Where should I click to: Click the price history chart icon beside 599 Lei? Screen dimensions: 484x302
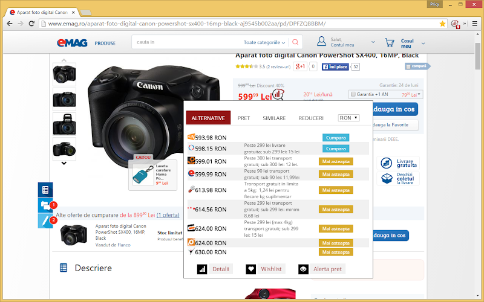(x=278, y=94)
